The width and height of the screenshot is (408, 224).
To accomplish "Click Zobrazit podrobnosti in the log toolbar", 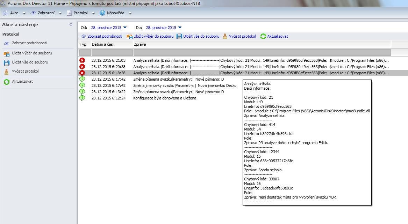I will (105, 36).
